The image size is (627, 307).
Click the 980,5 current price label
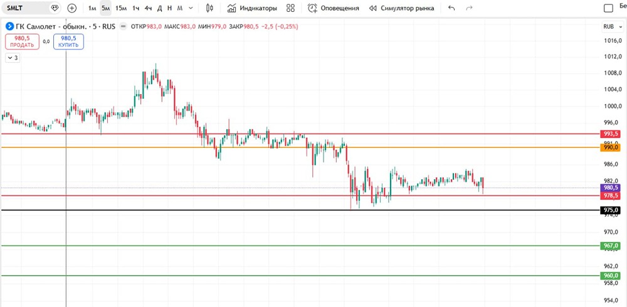(x=611, y=187)
